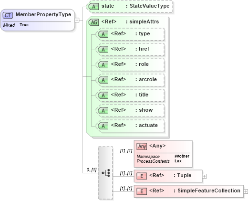This screenshot has height=201, width=248.
Task: Select the actuate attribute name
Action: point(148,125)
